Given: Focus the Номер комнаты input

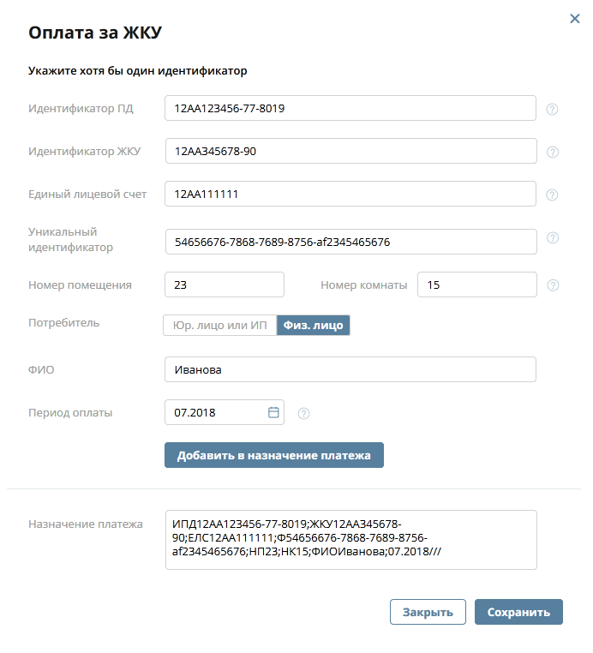Looking at the screenshot, I should point(477,285).
